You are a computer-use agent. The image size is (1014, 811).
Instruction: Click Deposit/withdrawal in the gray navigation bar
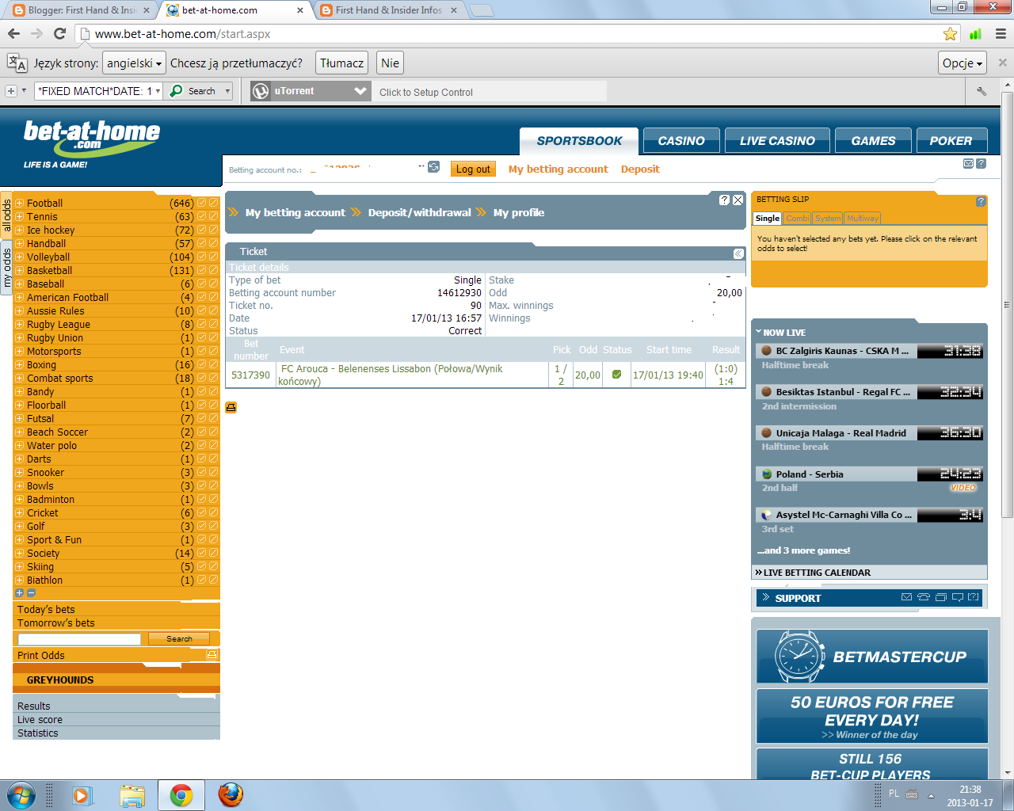pyautogui.click(x=420, y=212)
